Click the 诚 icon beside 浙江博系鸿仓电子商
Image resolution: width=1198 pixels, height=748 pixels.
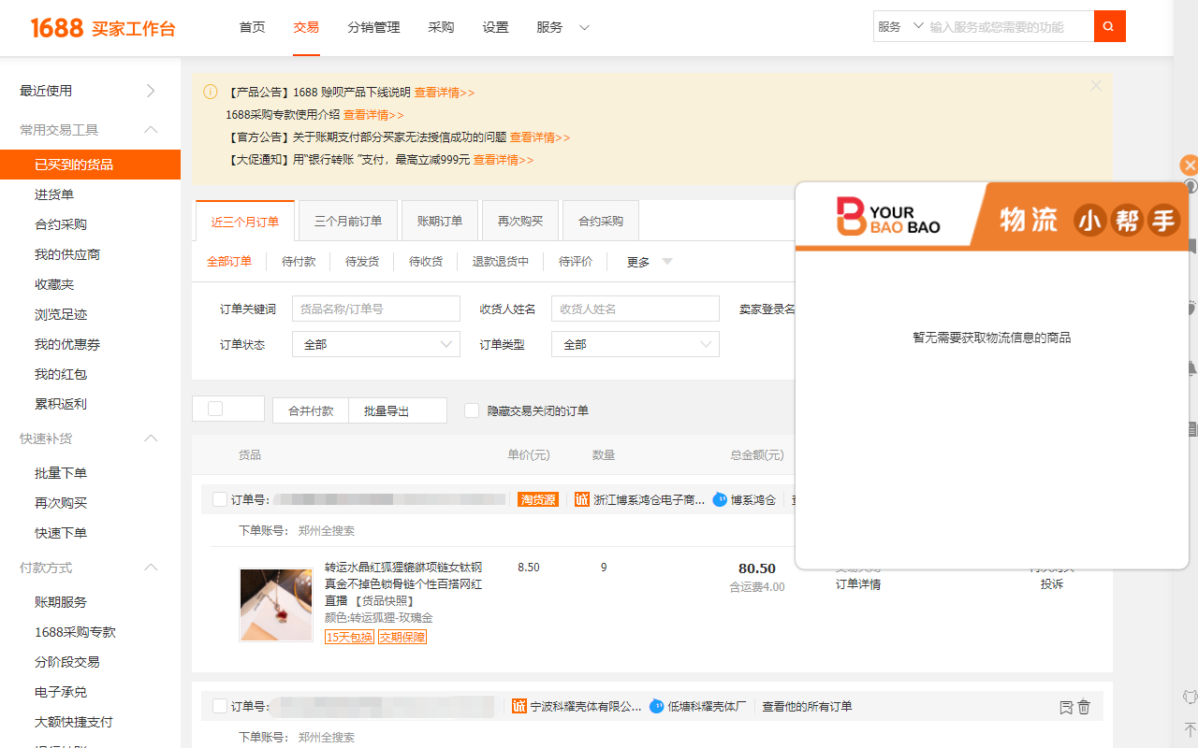click(582, 500)
